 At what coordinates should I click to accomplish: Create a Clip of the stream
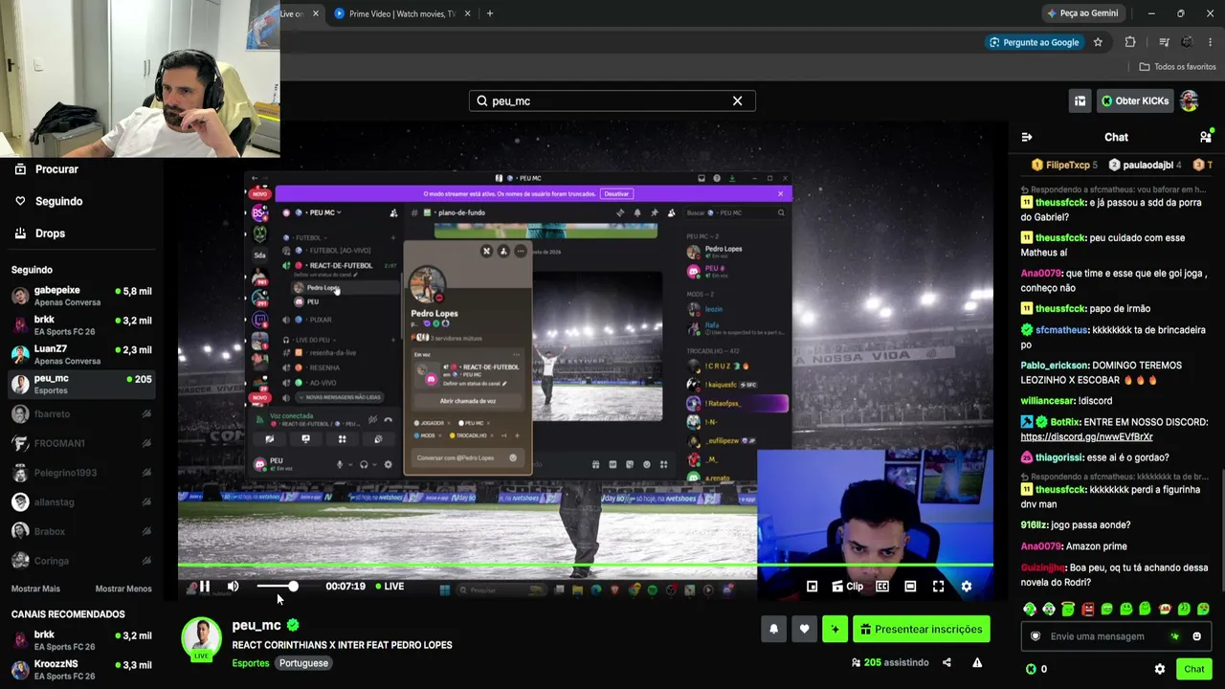pyautogui.click(x=847, y=587)
